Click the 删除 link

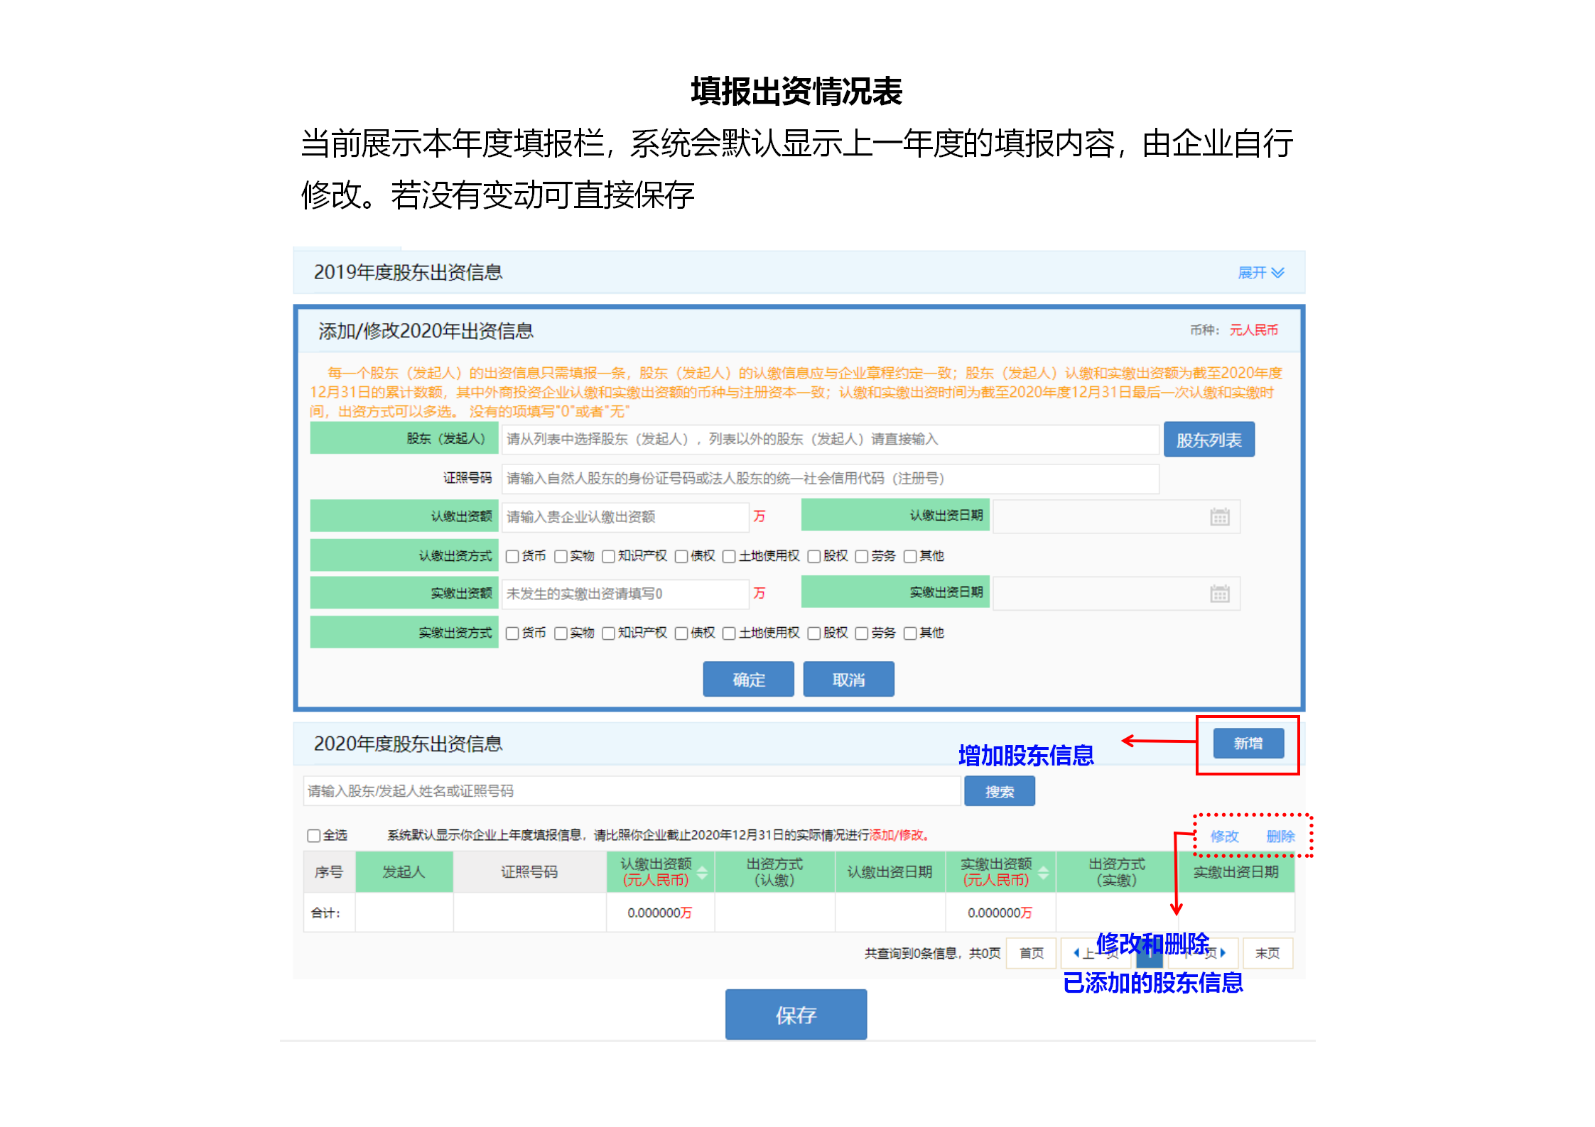pyautogui.click(x=1280, y=837)
